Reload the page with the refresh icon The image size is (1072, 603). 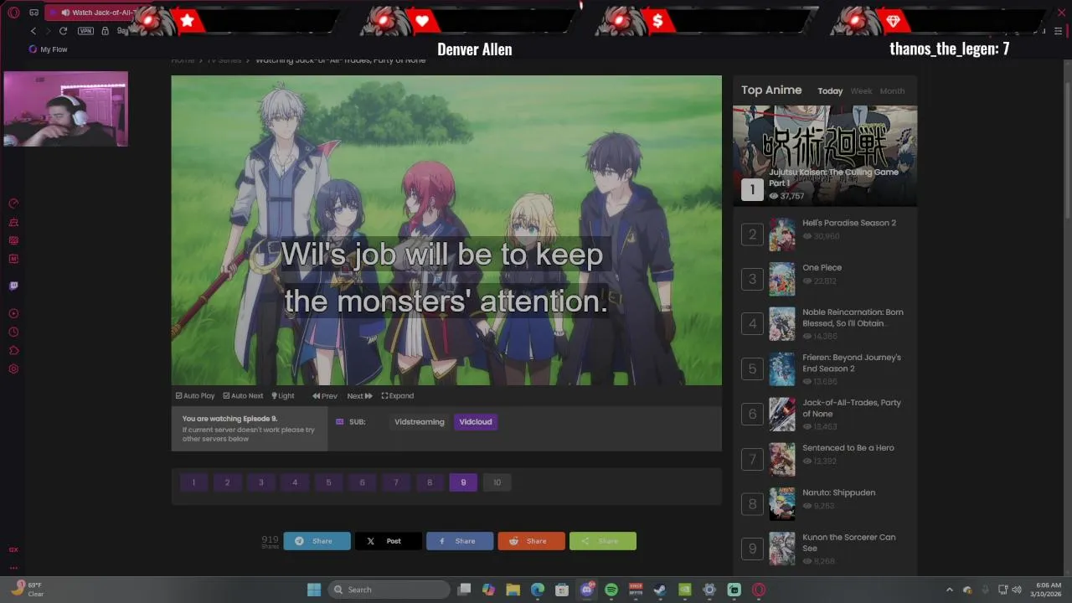tap(63, 31)
